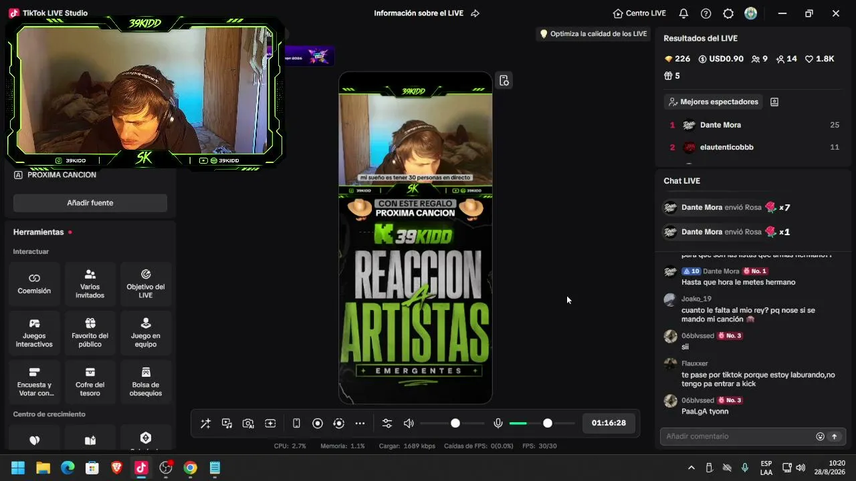The width and height of the screenshot is (856, 481).
Task: Open Juego en equipo tool
Action: point(146,333)
